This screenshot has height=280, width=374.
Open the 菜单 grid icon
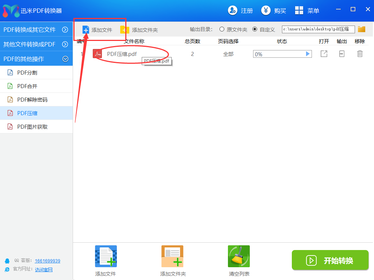tap(299, 11)
